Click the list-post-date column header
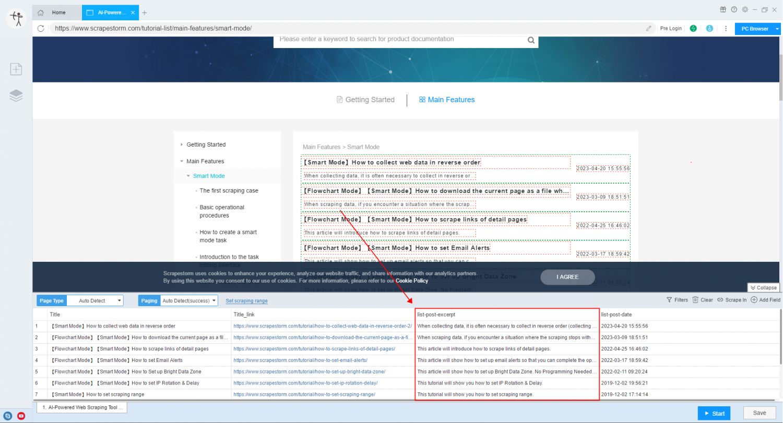Screen dimensions: 783x423 tap(690, 315)
